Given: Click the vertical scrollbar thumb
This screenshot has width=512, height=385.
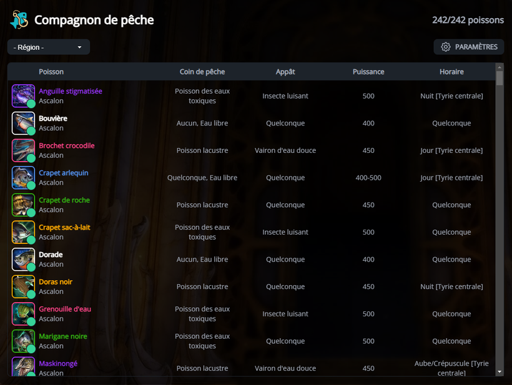Looking at the screenshot, I should 500,78.
